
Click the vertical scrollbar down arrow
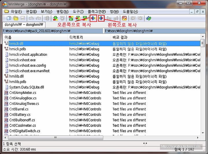[203, 133]
